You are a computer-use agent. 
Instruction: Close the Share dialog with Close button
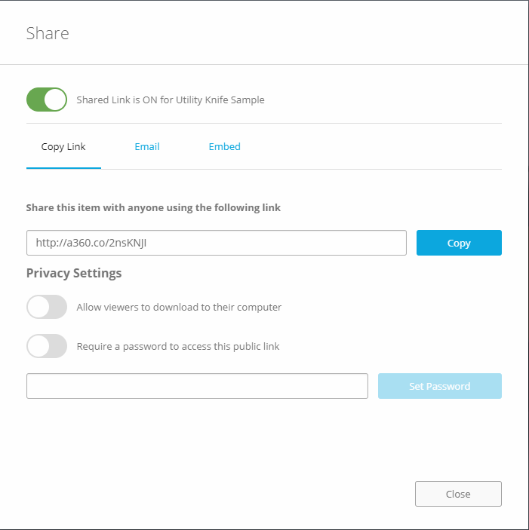pos(458,494)
